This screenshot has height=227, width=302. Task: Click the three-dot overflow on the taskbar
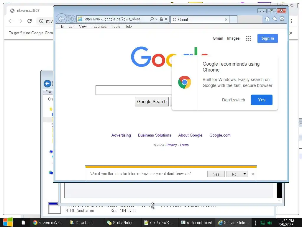255,223
